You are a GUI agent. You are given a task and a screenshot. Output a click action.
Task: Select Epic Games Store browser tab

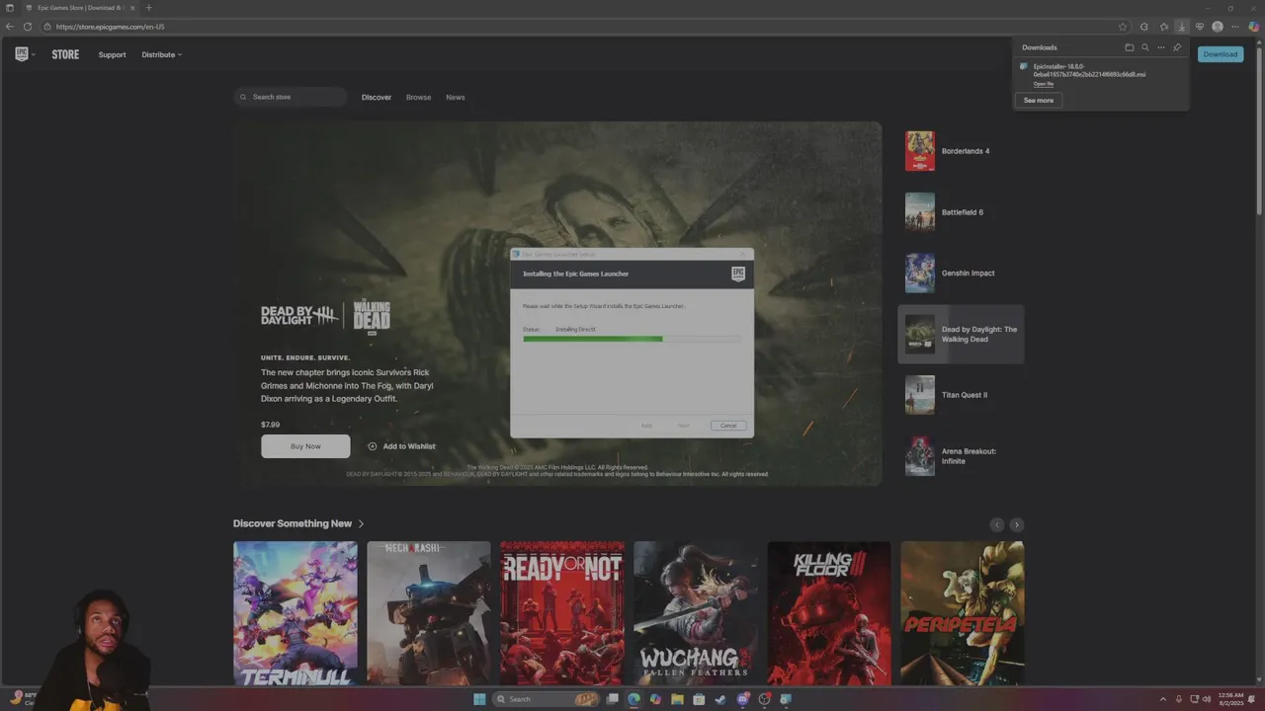[x=79, y=8]
